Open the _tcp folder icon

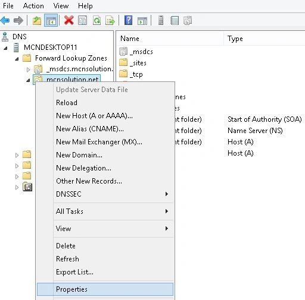(x=123, y=74)
